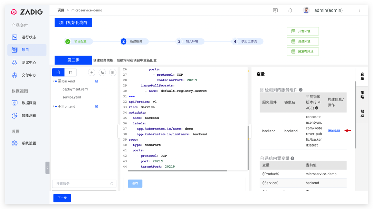This screenshot has height=209, width=373.
Task: Click help icon beside 检测到的服务组件
Action: point(301,90)
